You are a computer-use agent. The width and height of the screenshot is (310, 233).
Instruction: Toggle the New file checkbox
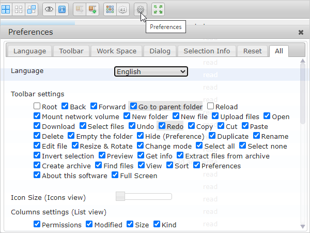(176, 116)
